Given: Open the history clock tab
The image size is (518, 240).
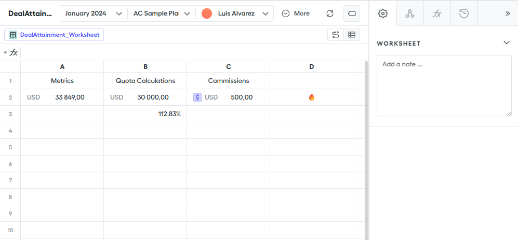Looking at the screenshot, I should [464, 13].
